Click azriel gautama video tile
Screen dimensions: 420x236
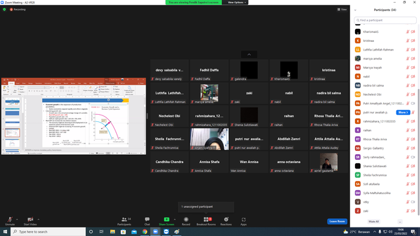pyautogui.click(x=329, y=162)
